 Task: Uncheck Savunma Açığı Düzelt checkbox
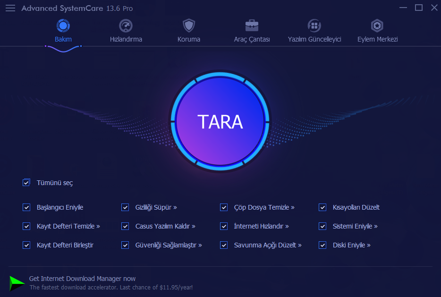224,245
